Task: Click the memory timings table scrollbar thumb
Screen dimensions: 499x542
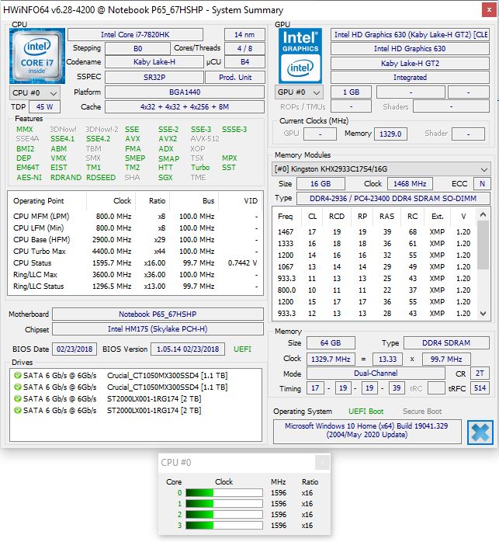Action: click(483, 245)
